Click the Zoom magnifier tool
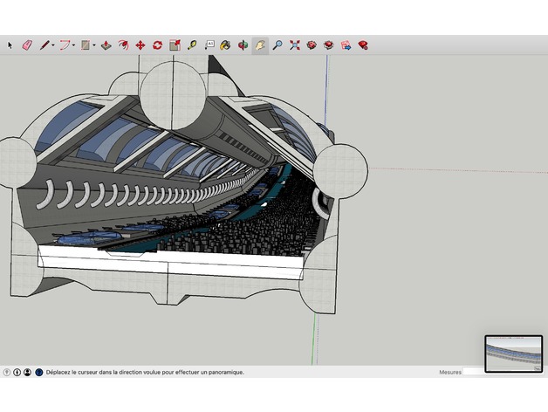The height and width of the screenshot is (412, 548). pyautogui.click(x=277, y=45)
